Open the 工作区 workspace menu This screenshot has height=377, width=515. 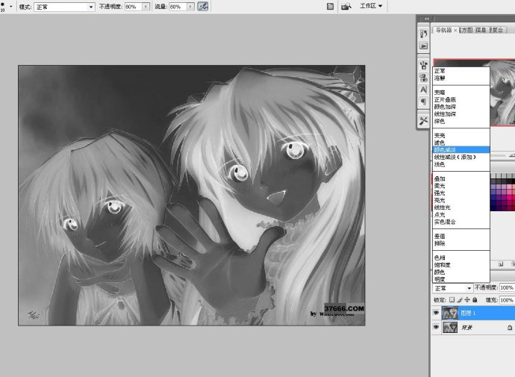click(371, 6)
